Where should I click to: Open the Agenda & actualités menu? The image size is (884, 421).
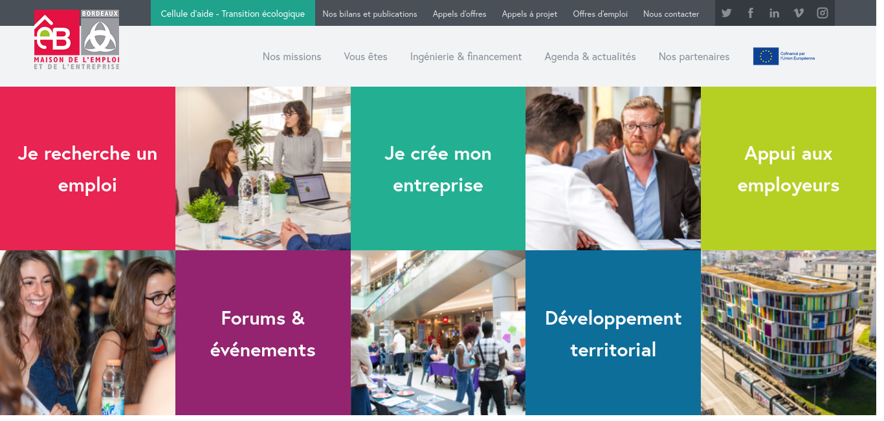click(x=590, y=56)
